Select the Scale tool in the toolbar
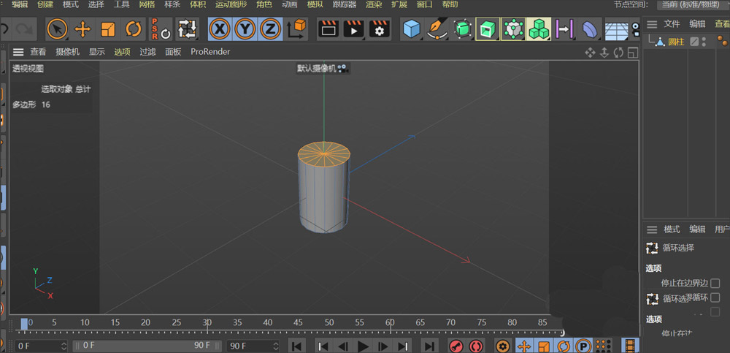The image size is (730, 353). pyautogui.click(x=108, y=29)
